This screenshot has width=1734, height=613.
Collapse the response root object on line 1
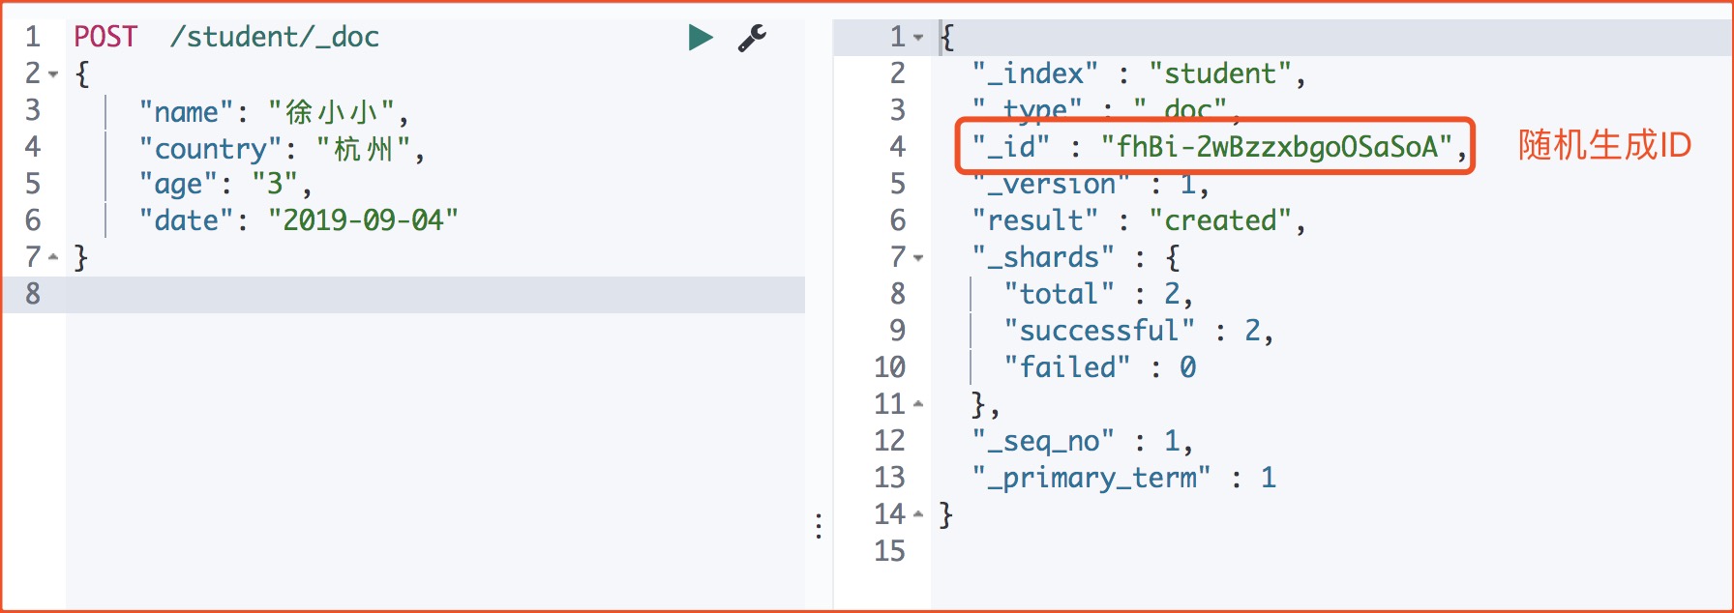(x=918, y=38)
